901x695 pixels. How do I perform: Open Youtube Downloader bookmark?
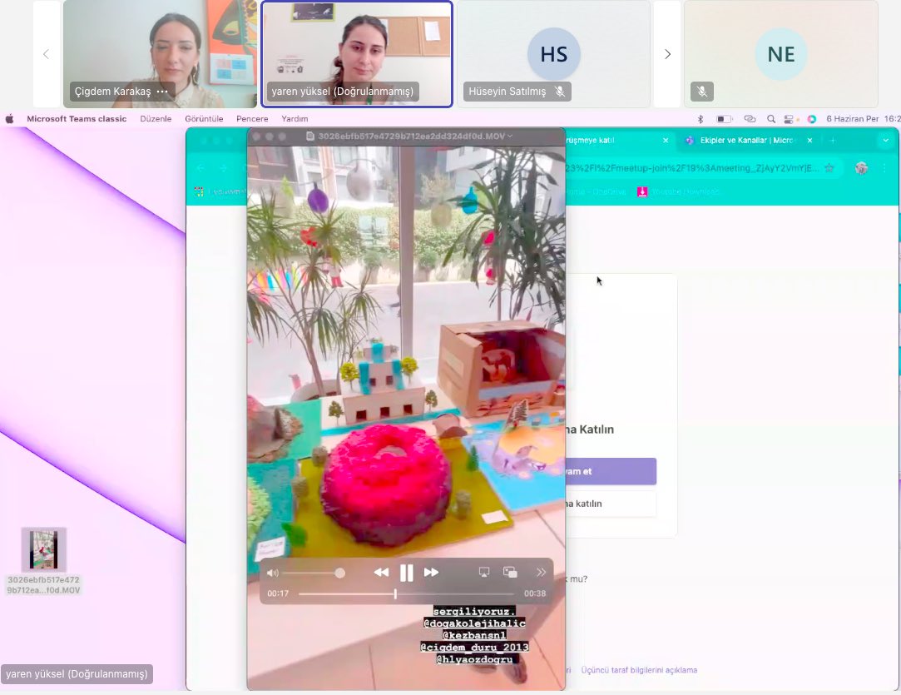coord(678,192)
